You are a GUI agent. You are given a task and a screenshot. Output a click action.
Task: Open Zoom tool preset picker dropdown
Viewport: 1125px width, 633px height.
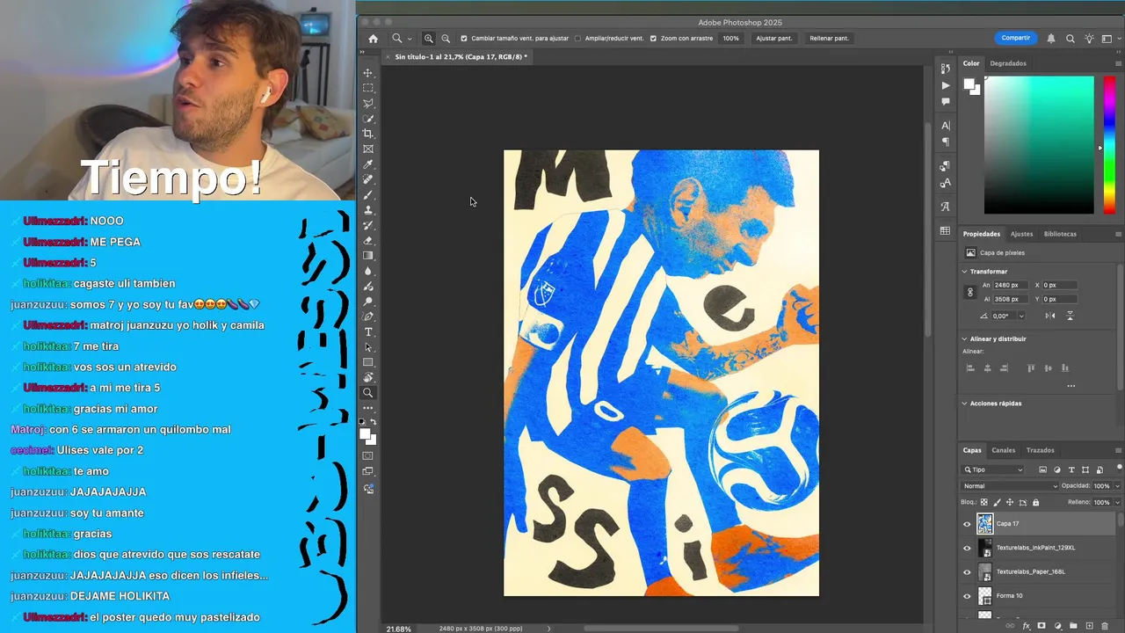(x=410, y=39)
